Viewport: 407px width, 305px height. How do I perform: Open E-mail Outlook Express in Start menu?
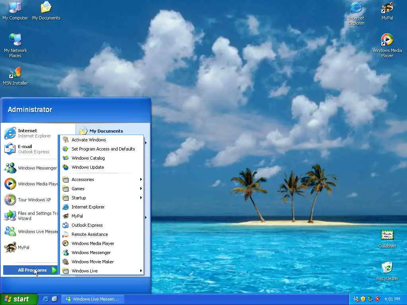pyautogui.click(x=30, y=149)
